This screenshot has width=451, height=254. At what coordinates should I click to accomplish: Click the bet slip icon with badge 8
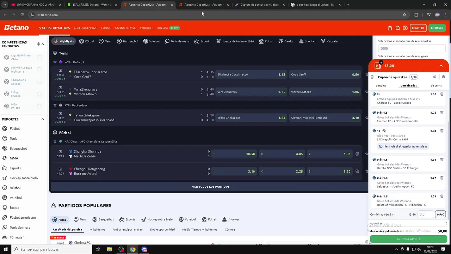(x=378, y=65)
